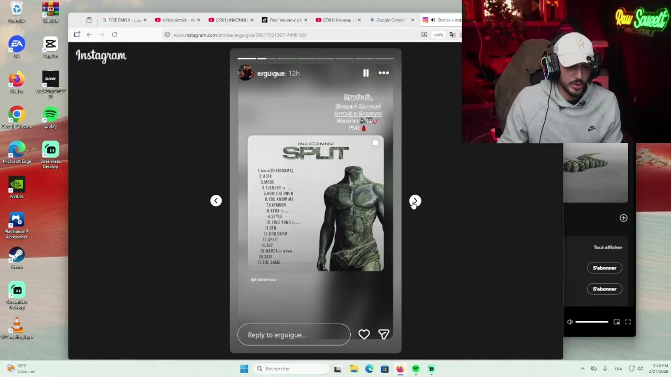Open the Spotify desktop shortcut
Screen dimensions: 671x377
coord(50,117)
